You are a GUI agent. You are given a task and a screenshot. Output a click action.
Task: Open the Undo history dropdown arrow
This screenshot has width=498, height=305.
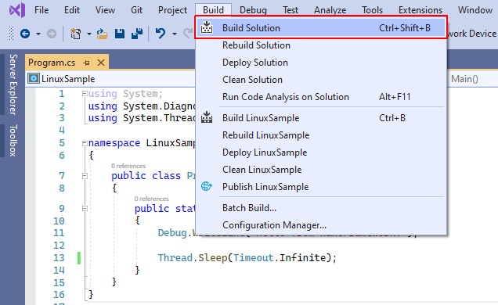click(x=175, y=34)
